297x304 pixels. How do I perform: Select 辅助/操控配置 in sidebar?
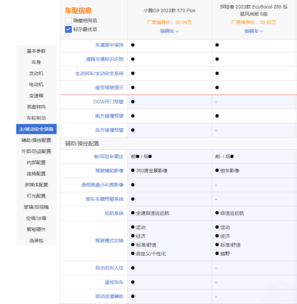click(36, 140)
